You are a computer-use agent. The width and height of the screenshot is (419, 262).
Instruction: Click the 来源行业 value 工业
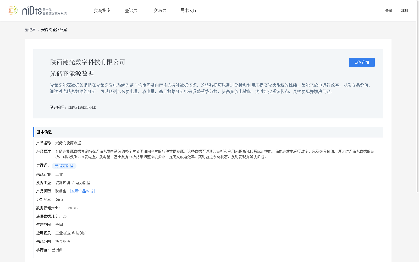59,174
